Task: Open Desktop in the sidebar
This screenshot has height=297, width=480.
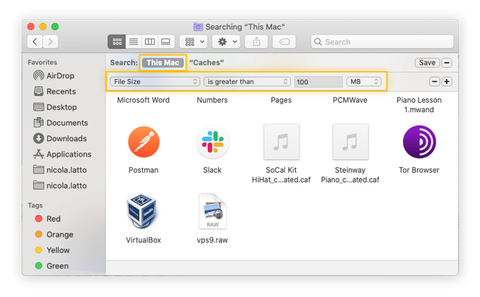Action: (x=55, y=107)
